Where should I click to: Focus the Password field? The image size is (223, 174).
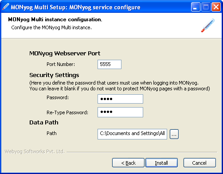120,99
